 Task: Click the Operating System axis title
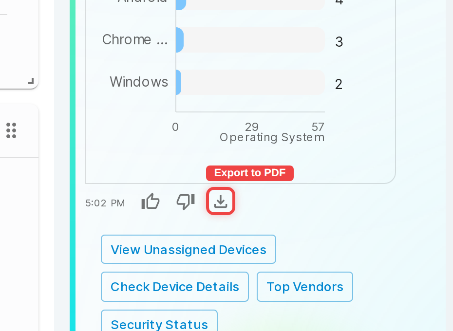pyautogui.click(x=272, y=137)
